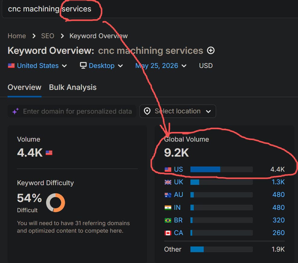This screenshot has width=298, height=263.
Task: Click the Canada flag icon
Action: 168,233
